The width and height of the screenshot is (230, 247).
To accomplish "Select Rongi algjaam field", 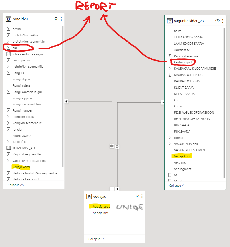I will pos(22,79).
